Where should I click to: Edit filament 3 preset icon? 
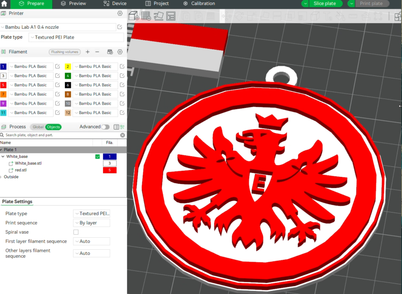(x=57, y=75)
